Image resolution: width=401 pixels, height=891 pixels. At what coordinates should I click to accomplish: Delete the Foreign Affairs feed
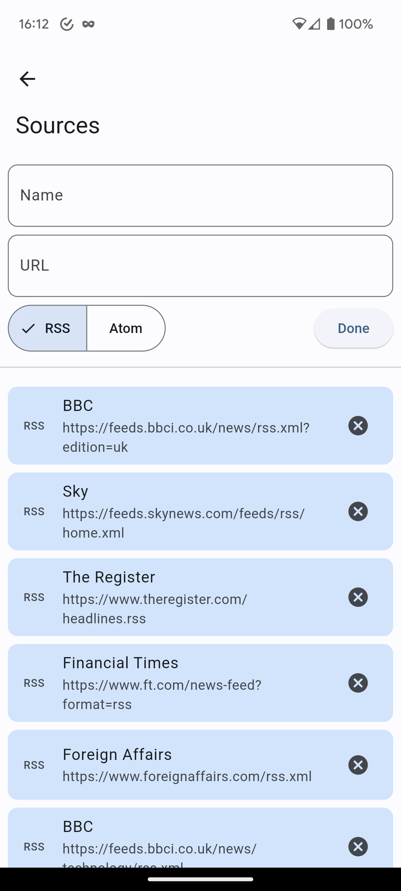[x=358, y=765]
